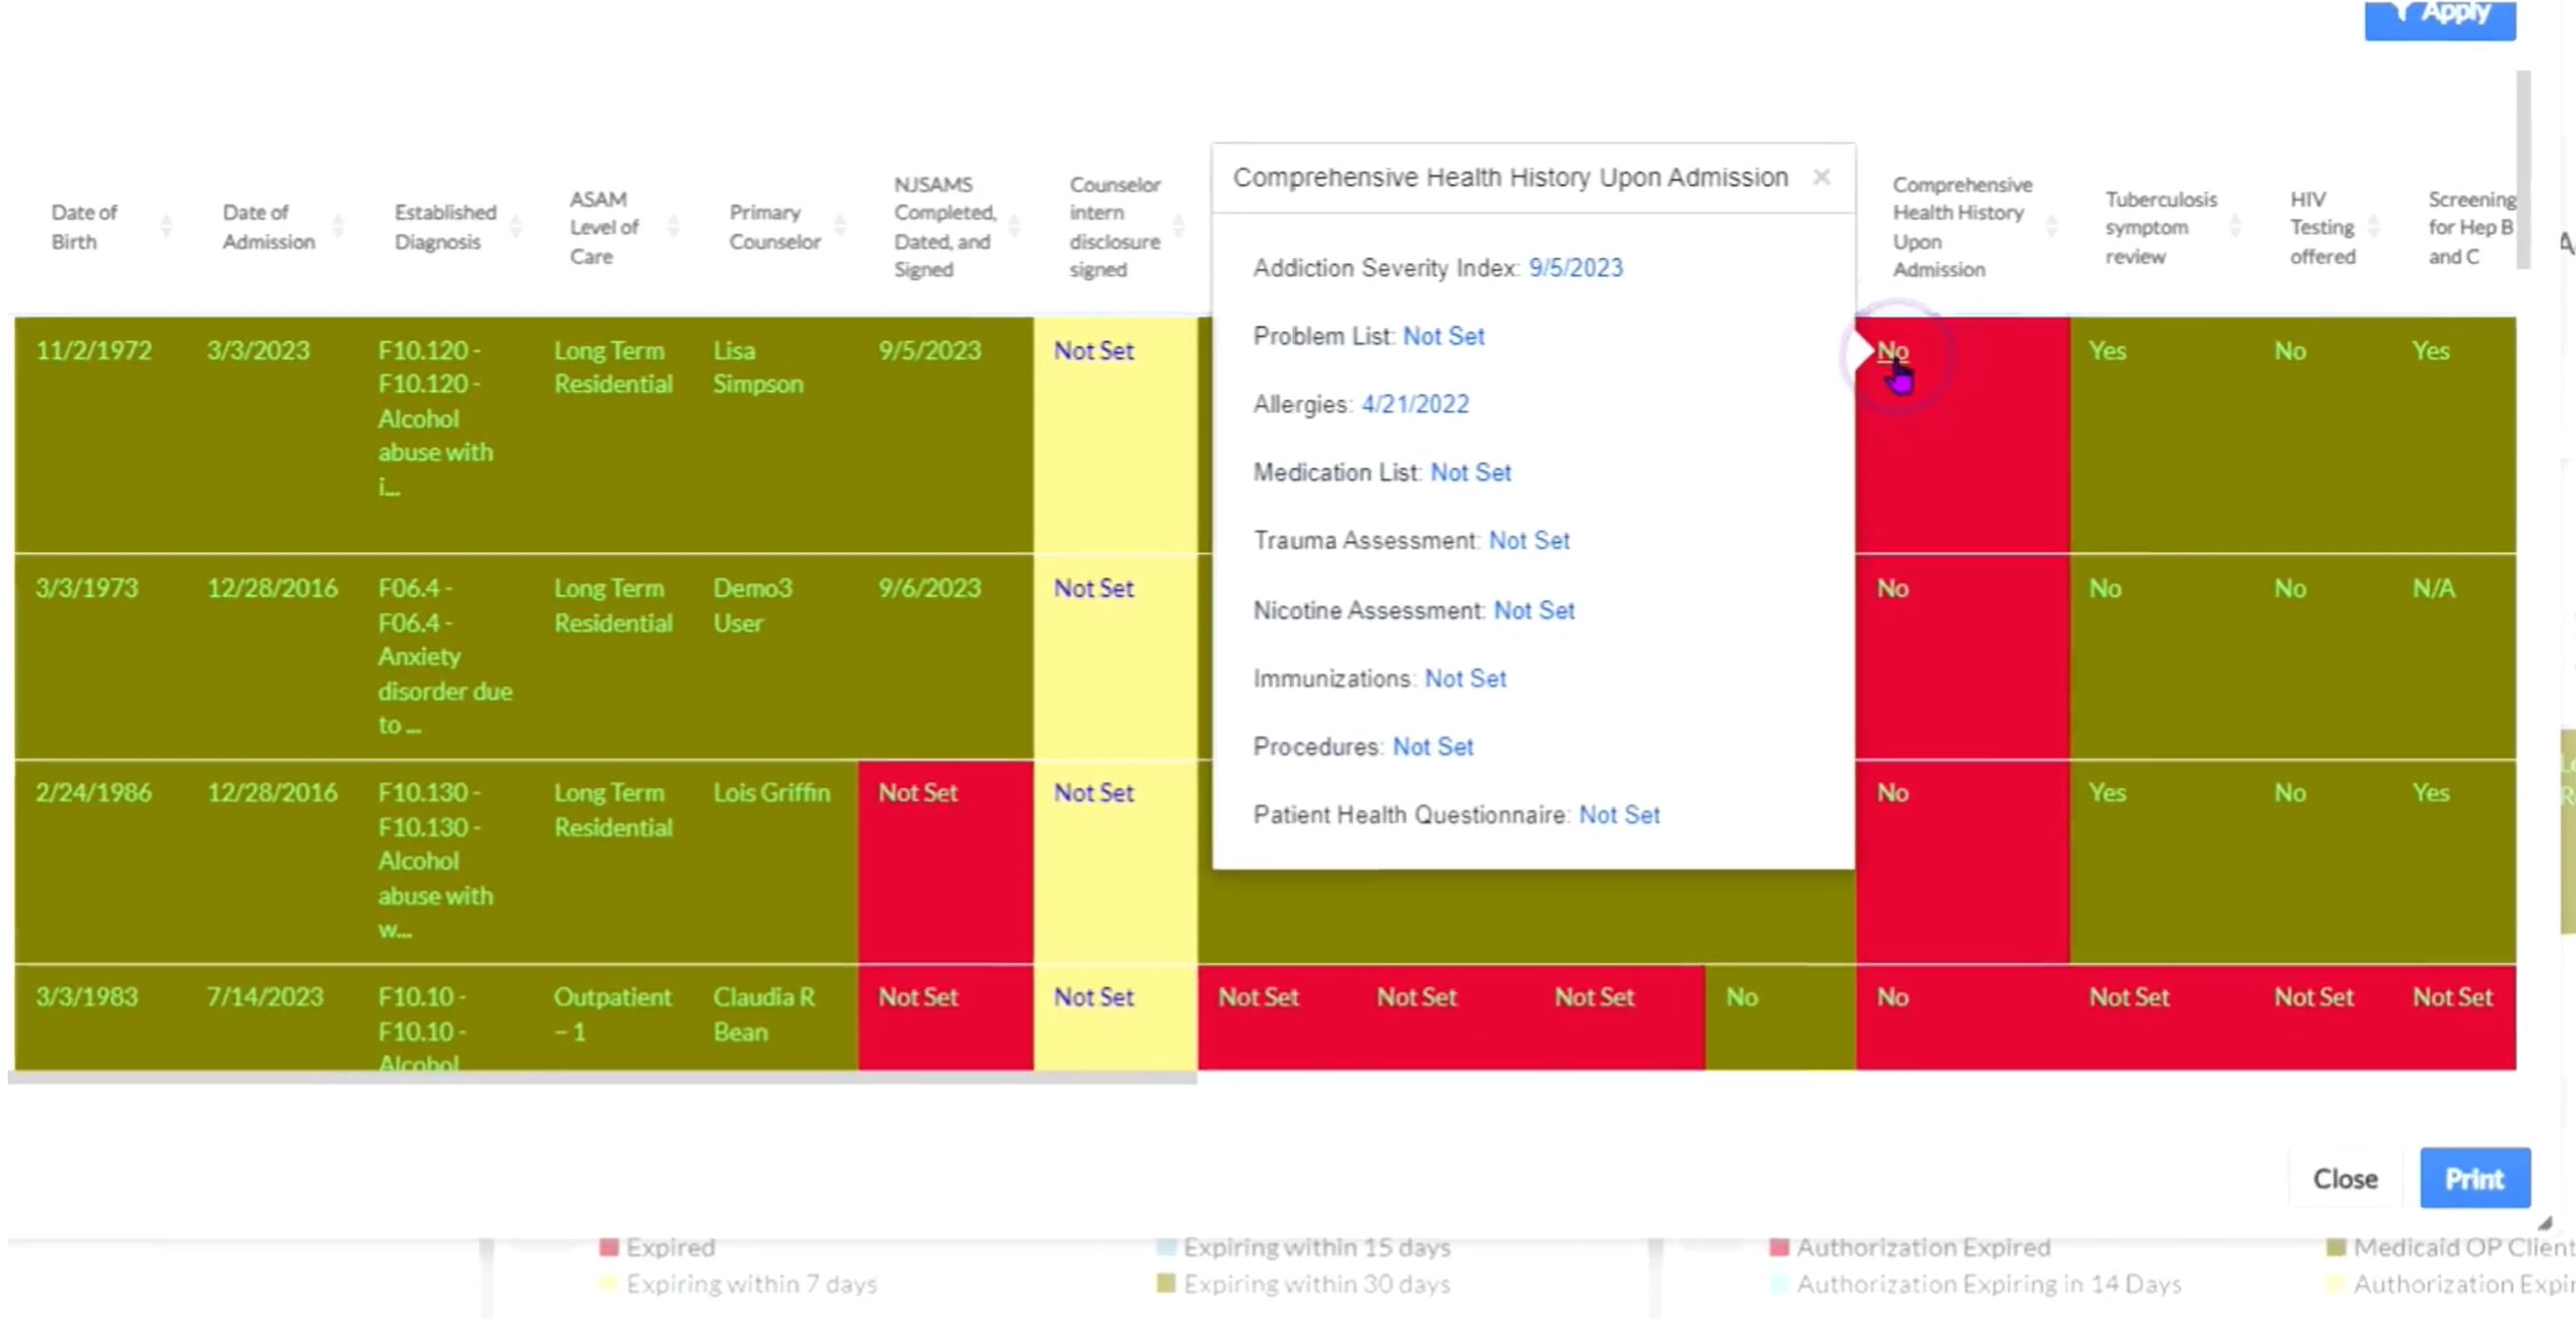Click Not Set intern disclosure for Lisa Simpson
The width and height of the screenshot is (2576, 1319).
point(1093,350)
